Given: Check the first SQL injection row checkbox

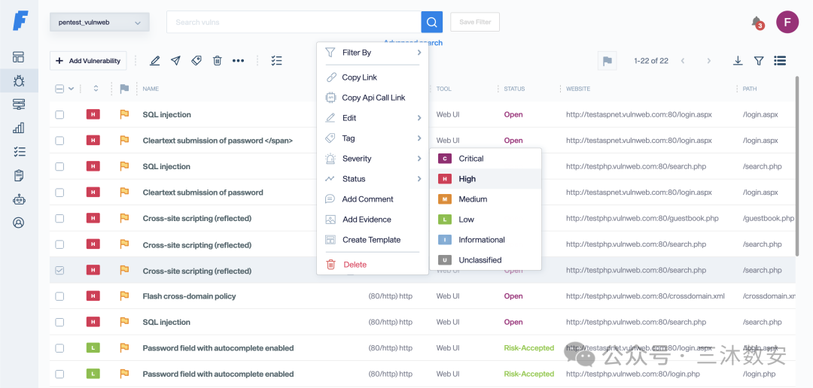Looking at the screenshot, I should (x=59, y=114).
